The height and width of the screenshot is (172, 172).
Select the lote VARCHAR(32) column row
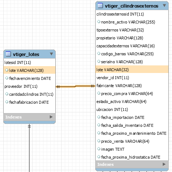[132, 69]
